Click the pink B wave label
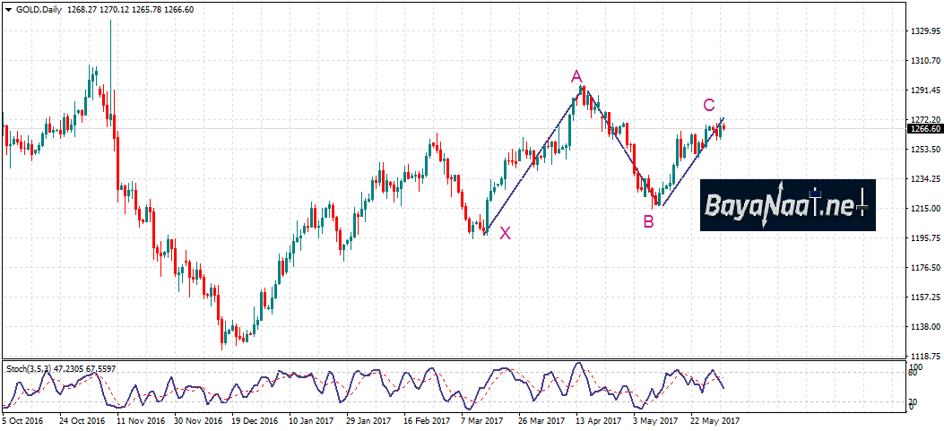This screenshot has height=431, width=944. (649, 221)
